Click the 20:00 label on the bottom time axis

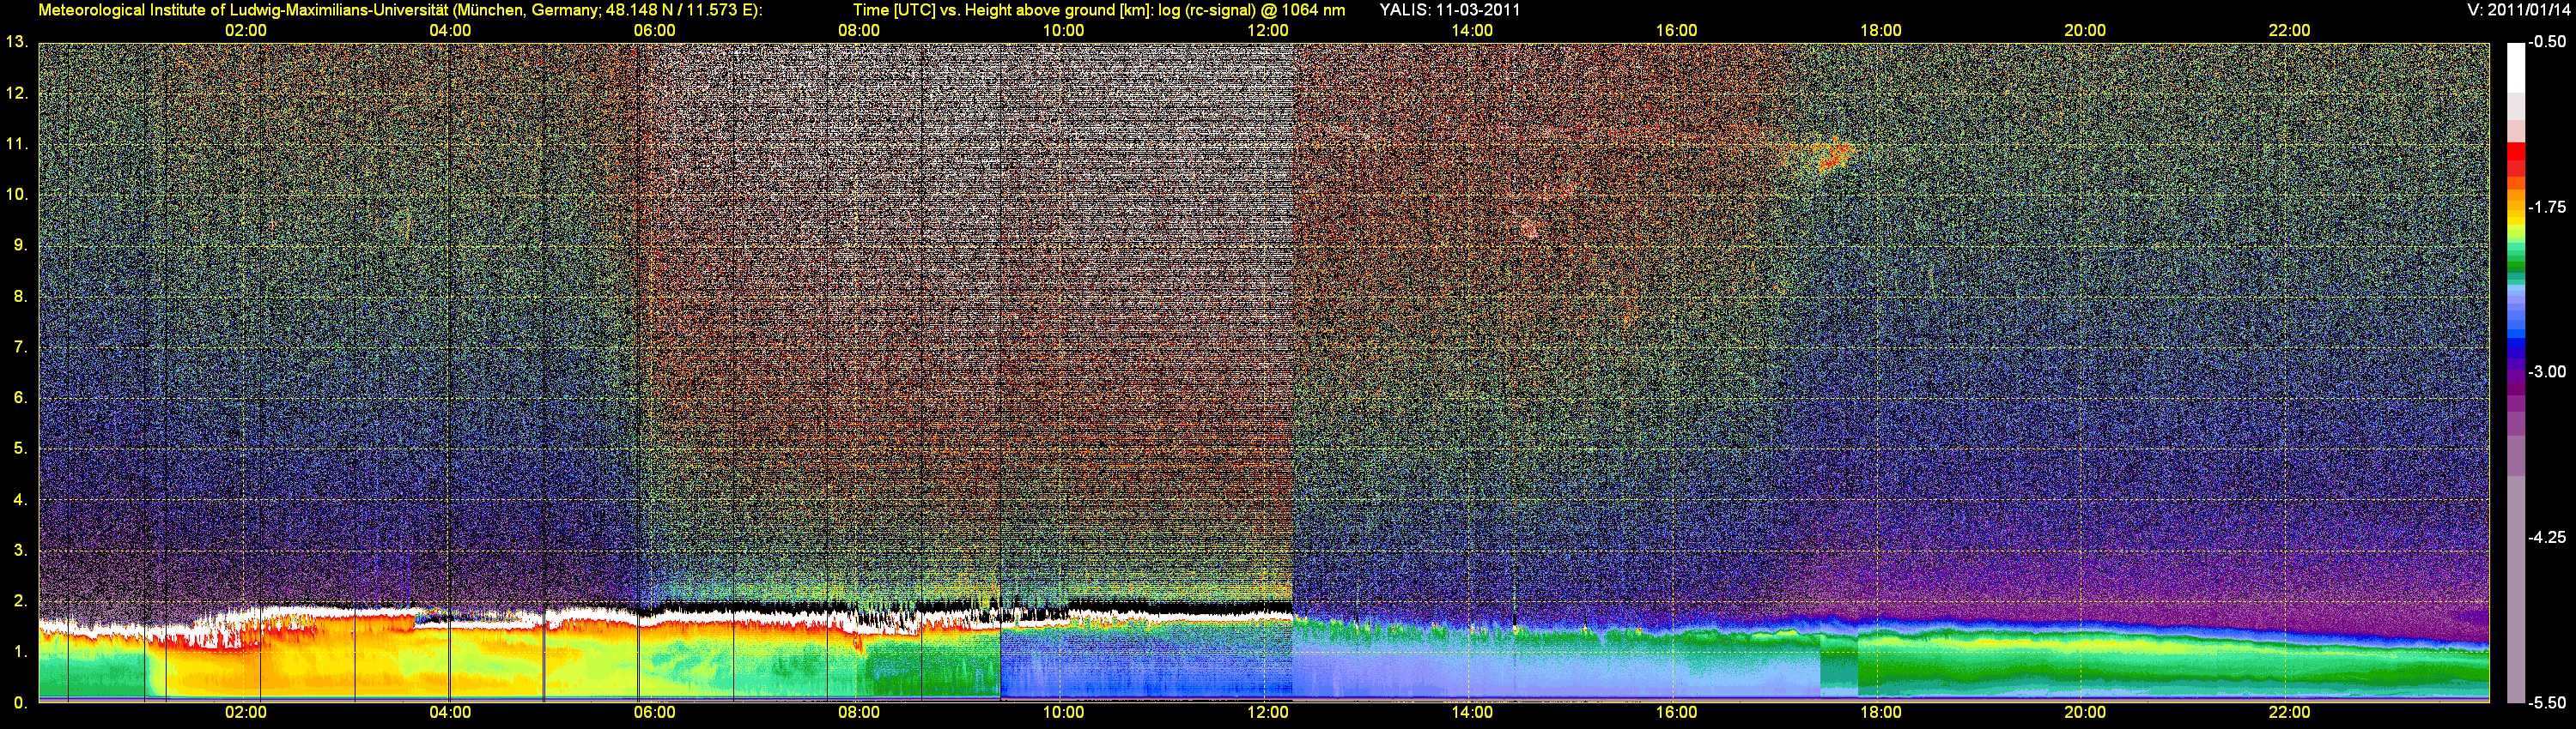(x=2085, y=712)
